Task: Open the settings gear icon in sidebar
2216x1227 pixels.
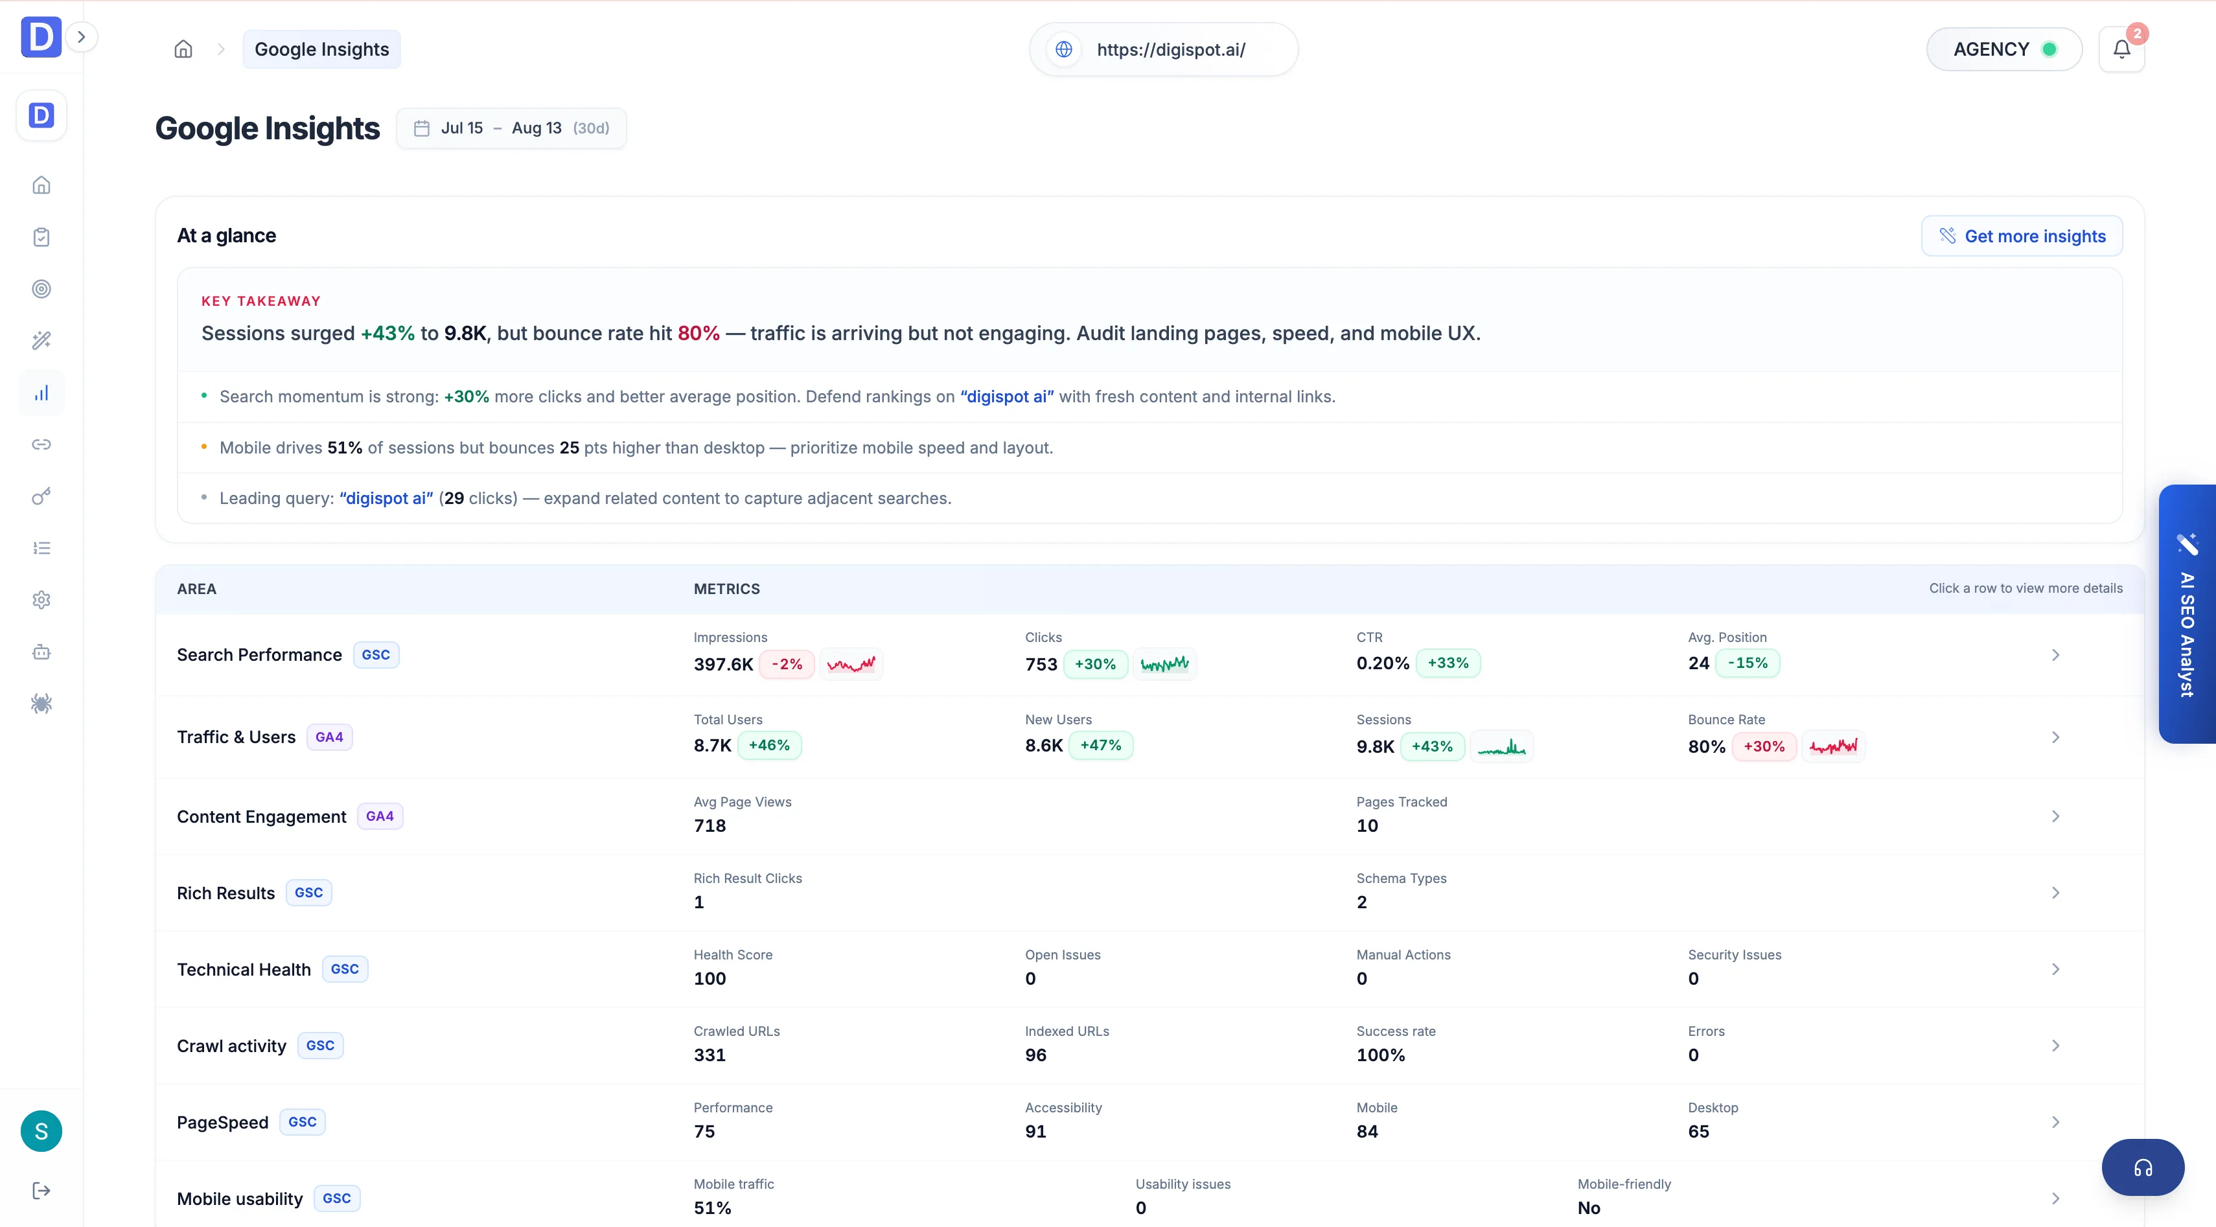Action: click(x=41, y=600)
